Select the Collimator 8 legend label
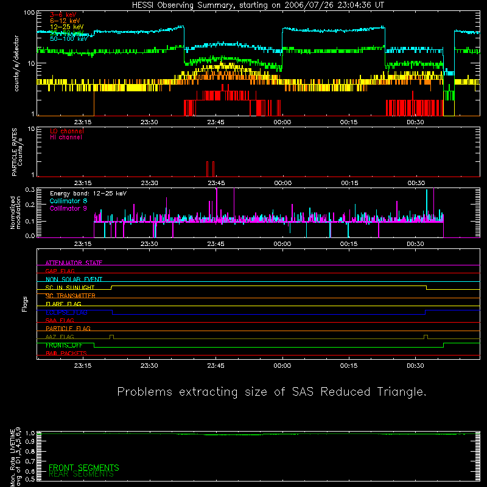The width and height of the screenshot is (487, 487). 68,201
